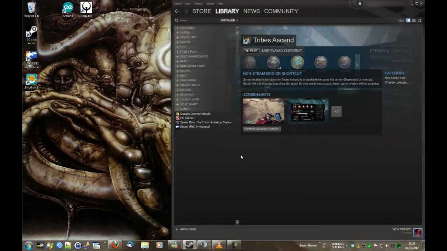
Task: Click VIEW SCREENSHOT LIBRARY button
Action: coord(262,129)
